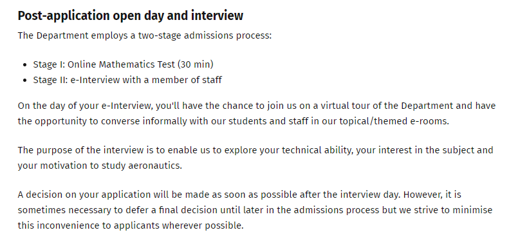Click the bullet point before Stage II
518x239 pixels.
25,81
